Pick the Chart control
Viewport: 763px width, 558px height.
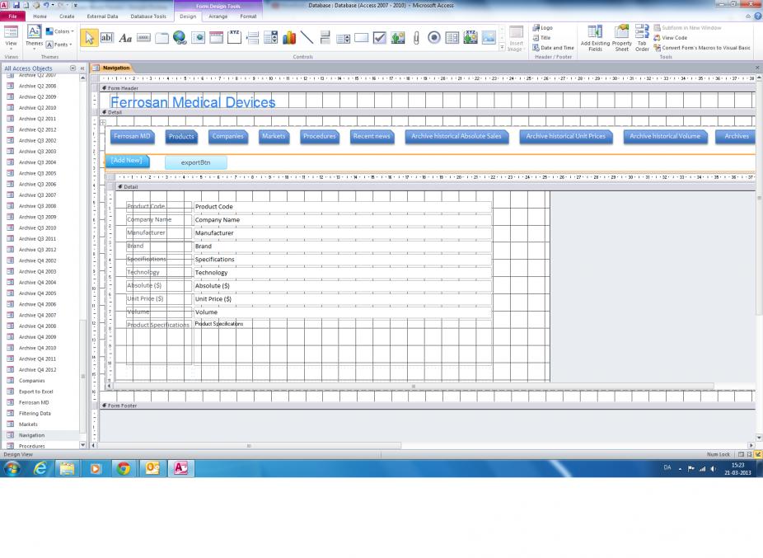tap(289, 37)
